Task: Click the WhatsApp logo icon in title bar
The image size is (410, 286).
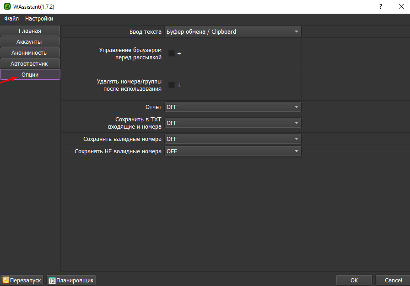Action: pos(7,6)
